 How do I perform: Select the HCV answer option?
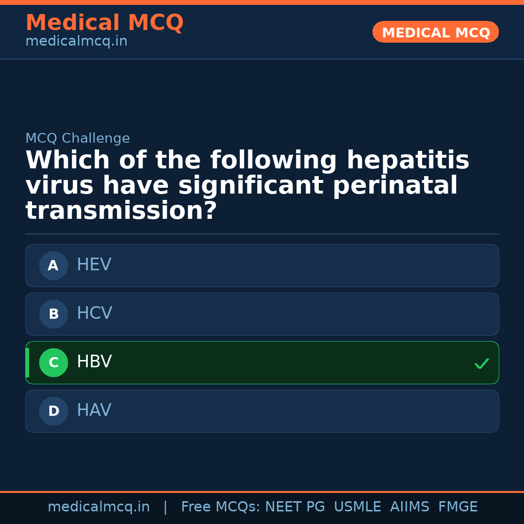pos(262,314)
